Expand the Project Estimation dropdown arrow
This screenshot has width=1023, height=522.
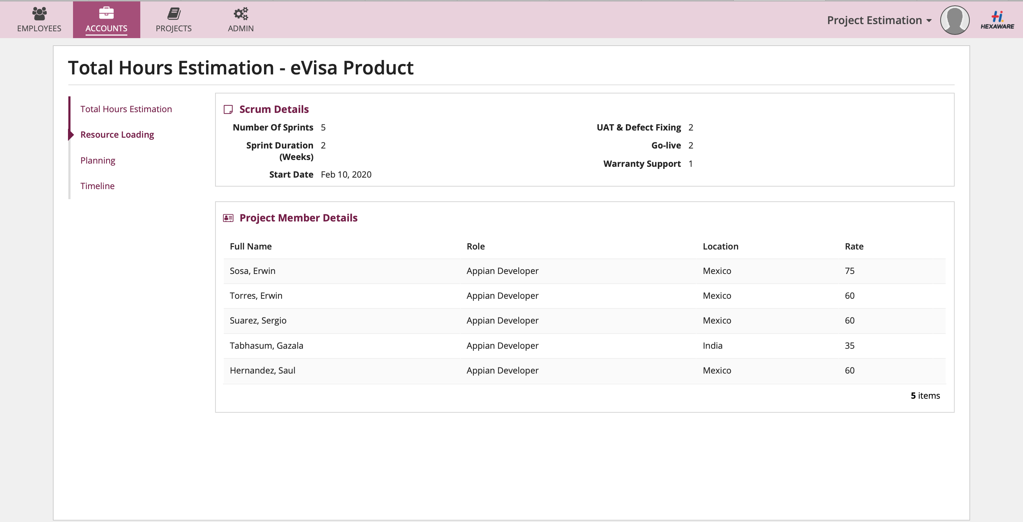click(929, 20)
